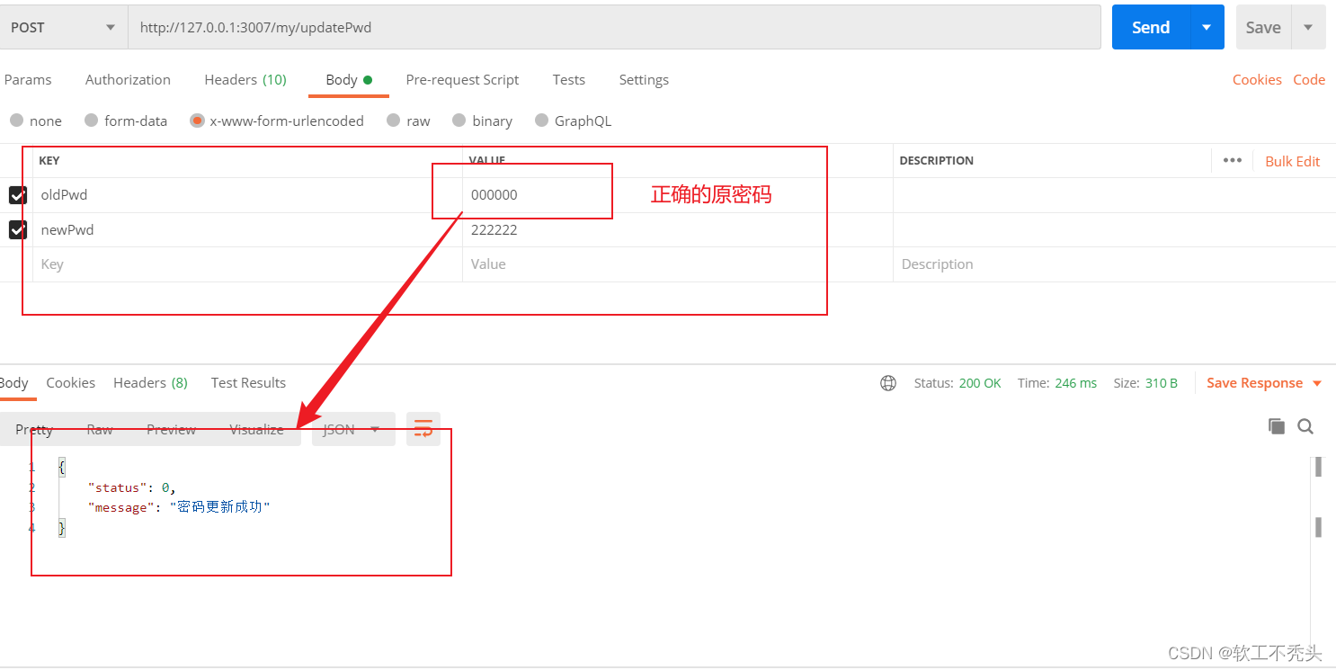Open the Headers (10) request tab
Image resolution: width=1336 pixels, height=670 pixels.
[245, 79]
